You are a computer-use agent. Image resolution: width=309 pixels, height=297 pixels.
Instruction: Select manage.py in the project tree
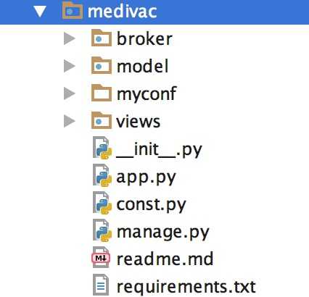(163, 233)
